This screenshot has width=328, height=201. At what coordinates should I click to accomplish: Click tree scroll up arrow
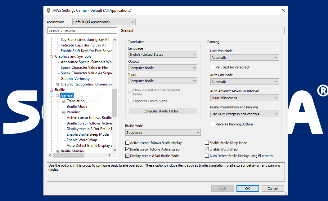pos(115,40)
